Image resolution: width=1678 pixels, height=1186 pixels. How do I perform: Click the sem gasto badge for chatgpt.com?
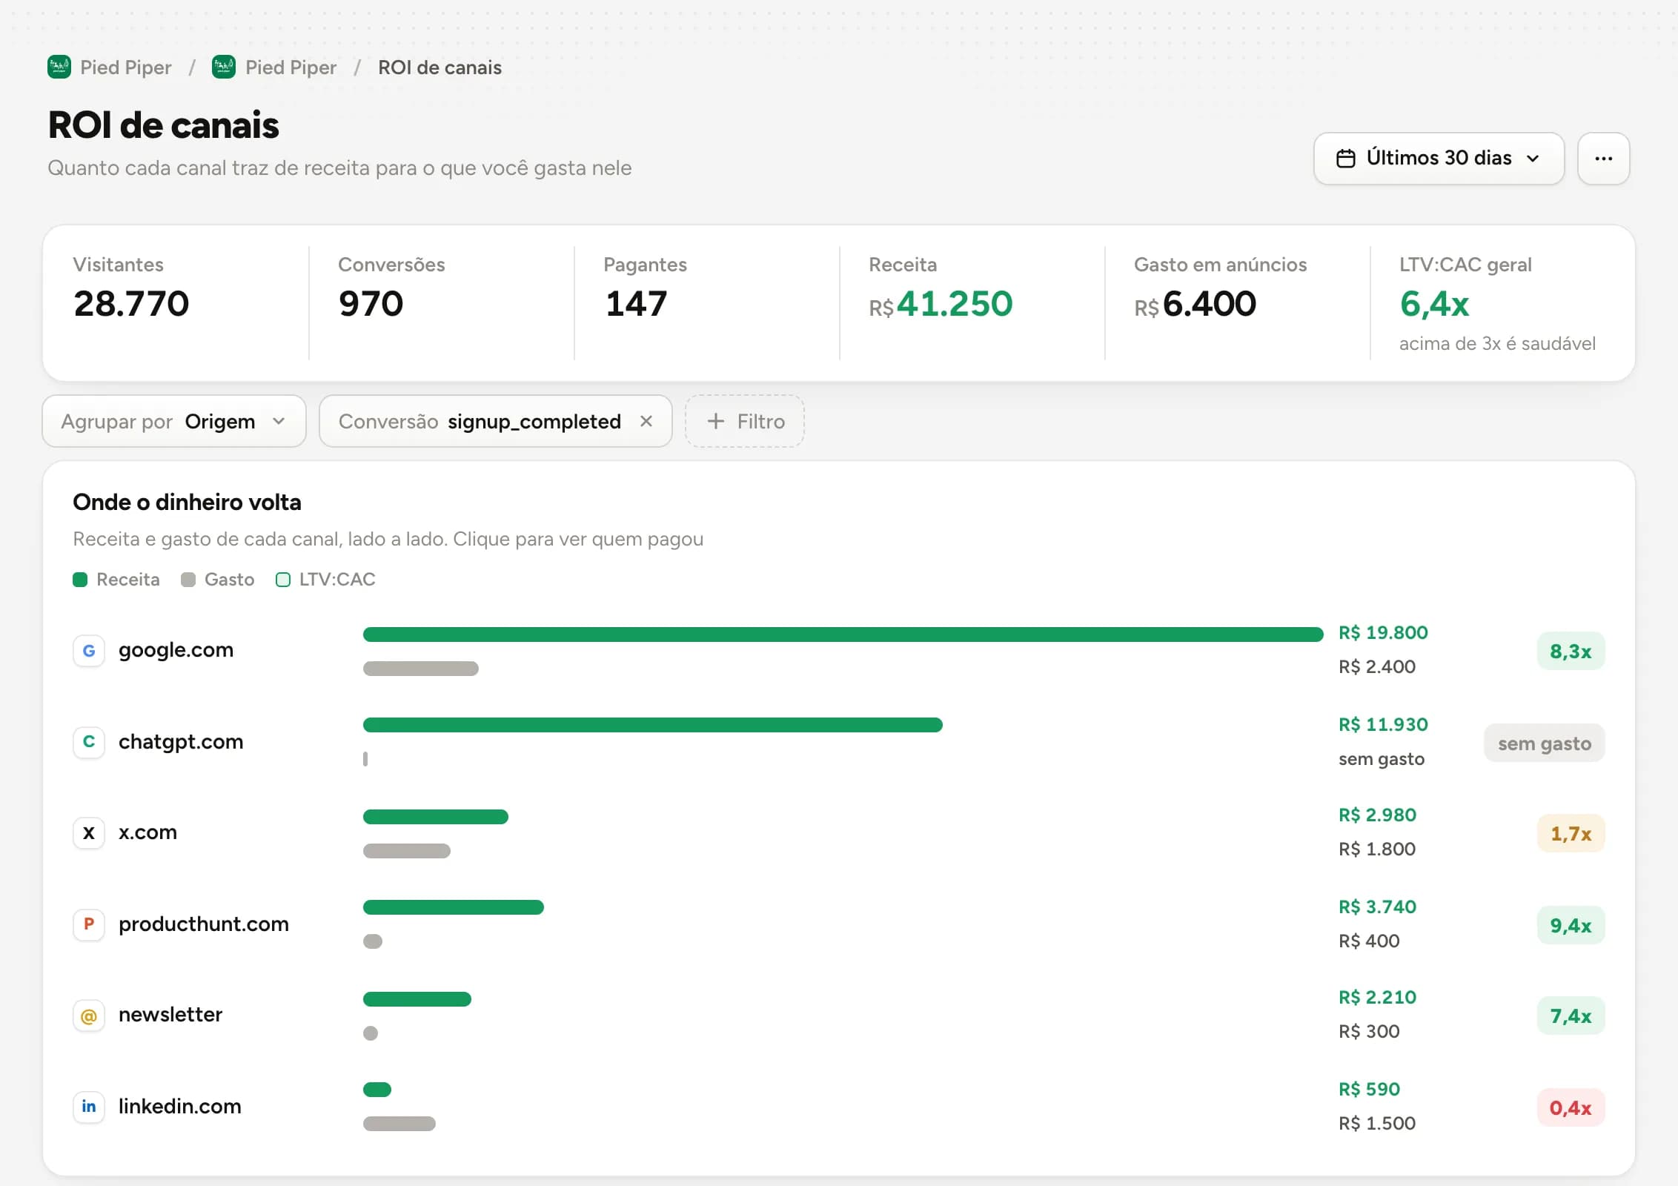(x=1545, y=743)
